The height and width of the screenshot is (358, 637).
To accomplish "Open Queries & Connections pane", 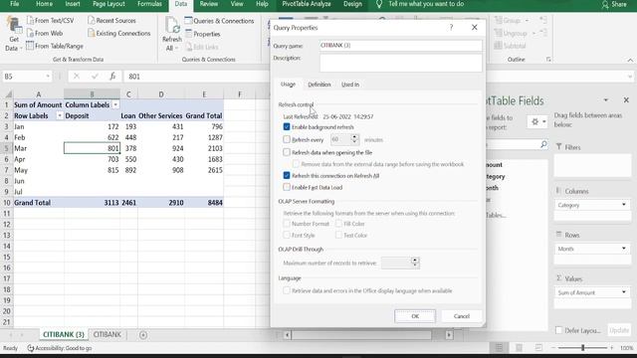I will click(x=219, y=21).
